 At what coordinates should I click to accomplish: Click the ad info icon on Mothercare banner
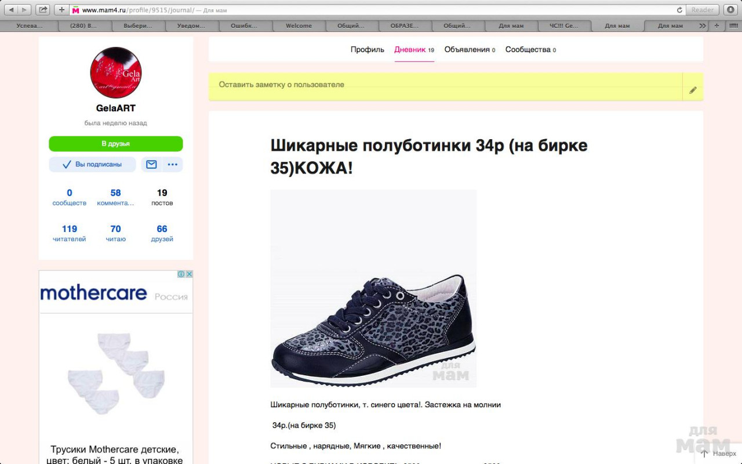tap(181, 274)
